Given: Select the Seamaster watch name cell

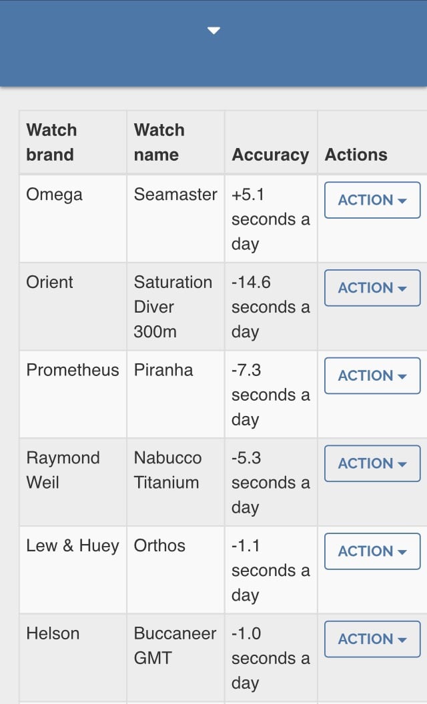Looking at the screenshot, I should 175,195.
